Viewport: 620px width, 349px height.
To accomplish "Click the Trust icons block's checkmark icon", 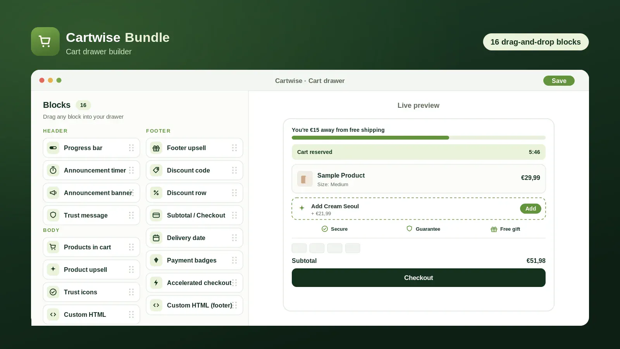I will click(x=53, y=292).
